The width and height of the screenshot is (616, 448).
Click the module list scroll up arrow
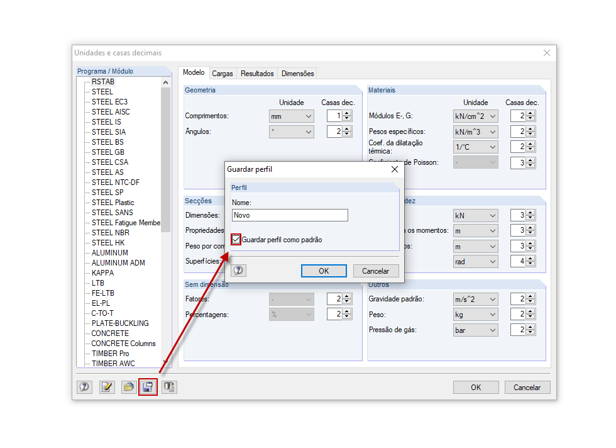[x=165, y=82]
